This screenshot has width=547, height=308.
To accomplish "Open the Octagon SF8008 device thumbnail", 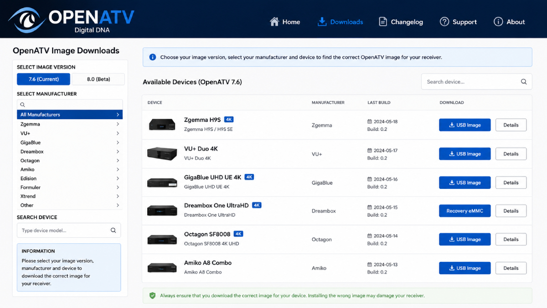I will [x=162, y=240].
